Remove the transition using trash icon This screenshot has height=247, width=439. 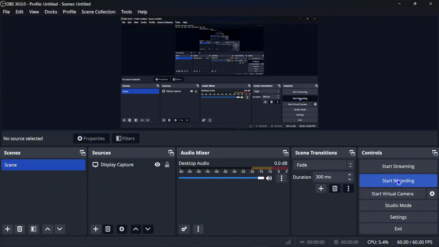[335, 188]
